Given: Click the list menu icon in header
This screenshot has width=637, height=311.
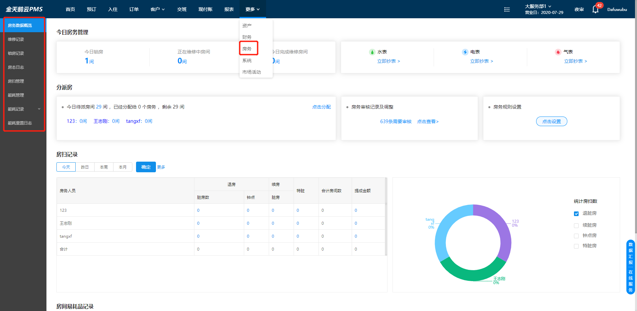Looking at the screenshot, I should point(507,9).
